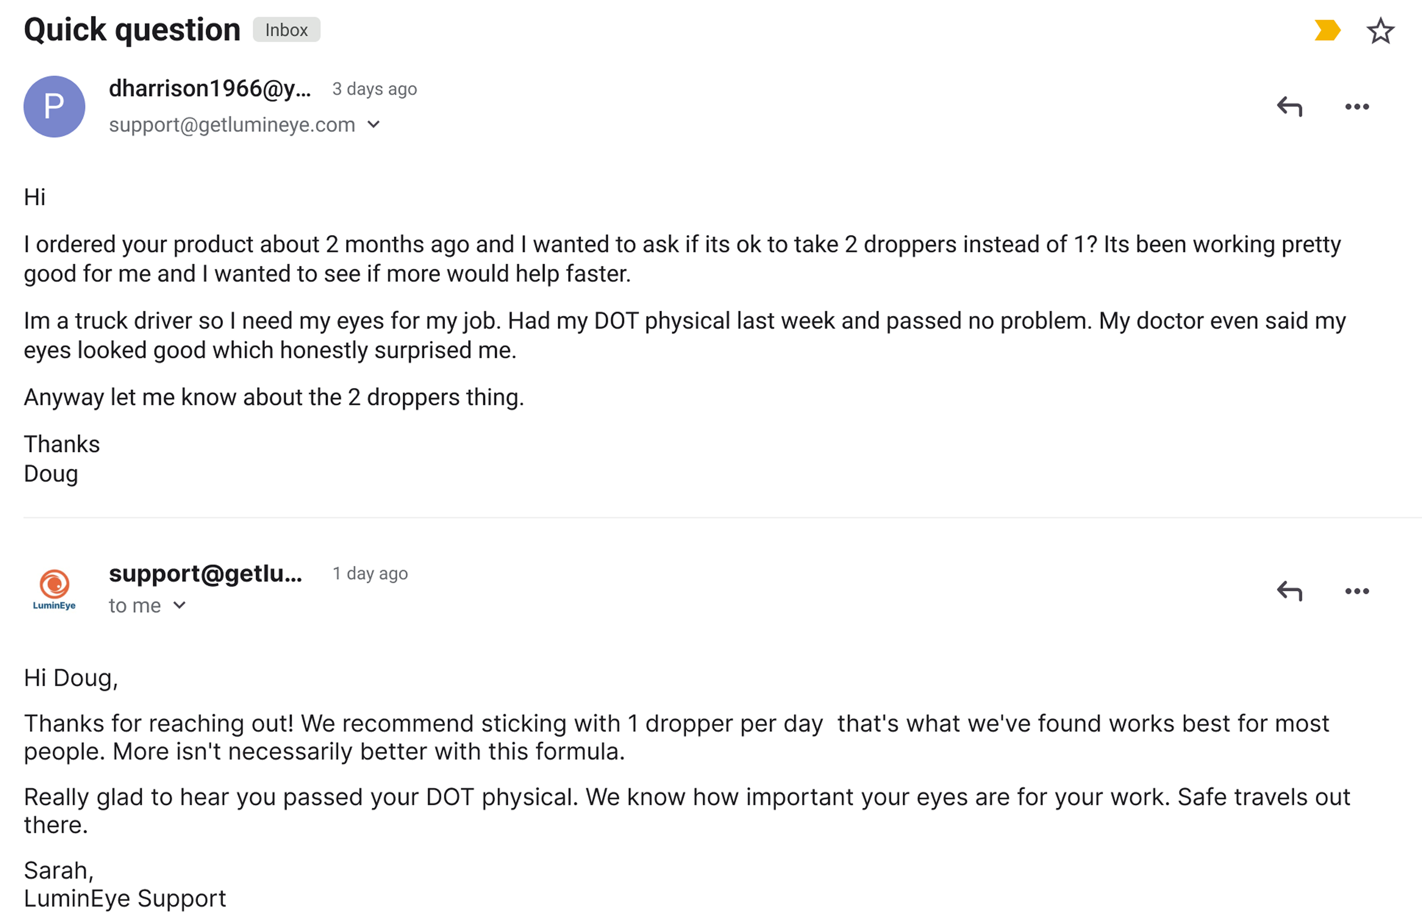Viewport: 1422px width, 922px height.
Task: Expand recipient details beside support@getlumineye.com
Action: (x=374, y=124)
